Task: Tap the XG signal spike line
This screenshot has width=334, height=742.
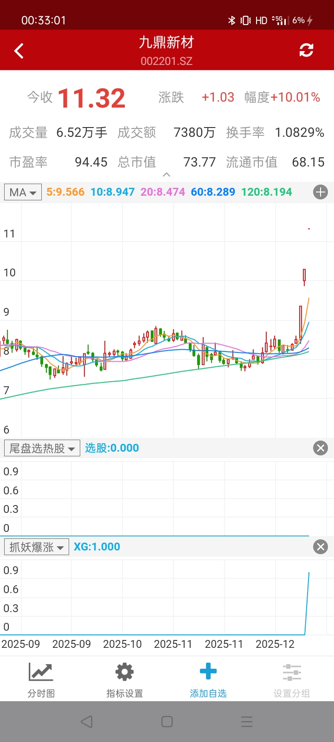Action: (307, 603)
